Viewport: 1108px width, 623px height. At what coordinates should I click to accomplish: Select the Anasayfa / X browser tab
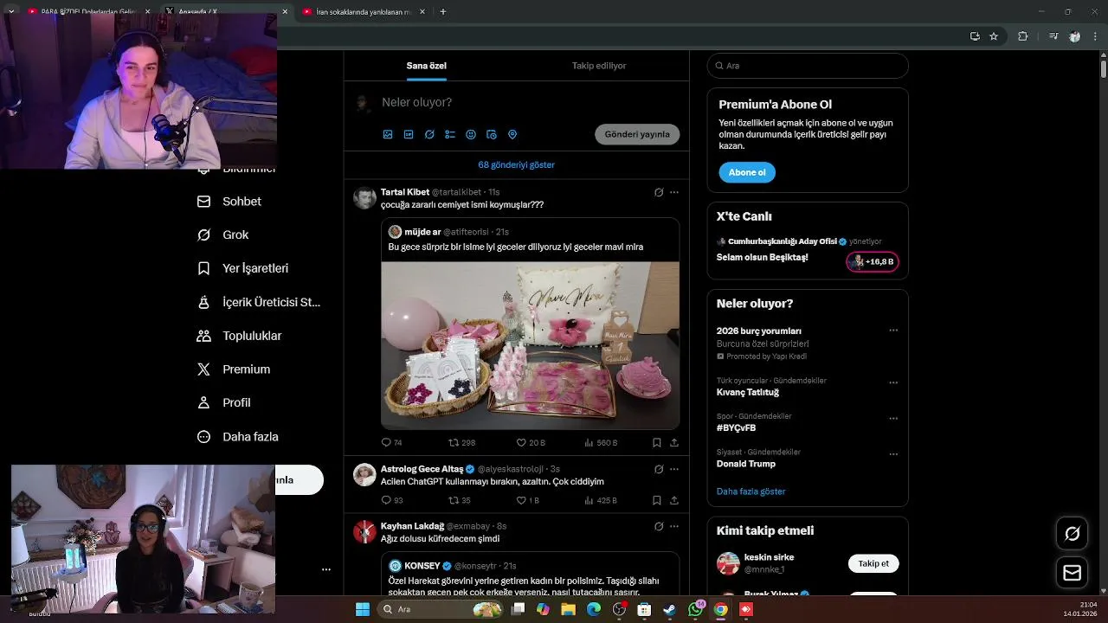pos(227,12)
